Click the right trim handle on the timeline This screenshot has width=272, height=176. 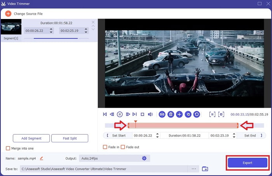point(237,126)
